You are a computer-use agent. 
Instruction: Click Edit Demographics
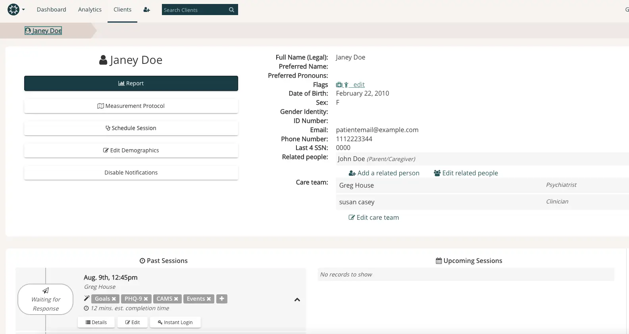tap(131, 150)
